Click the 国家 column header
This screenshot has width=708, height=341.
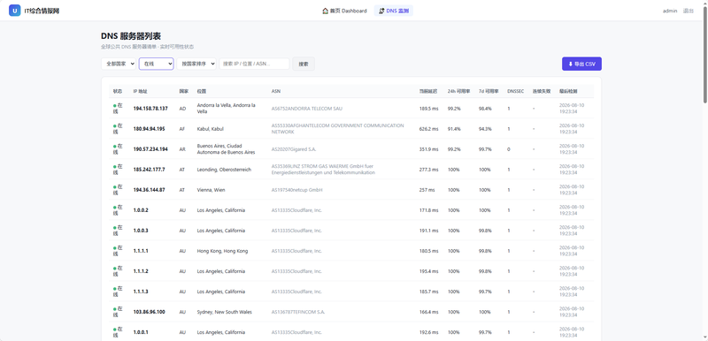(184, 91)
